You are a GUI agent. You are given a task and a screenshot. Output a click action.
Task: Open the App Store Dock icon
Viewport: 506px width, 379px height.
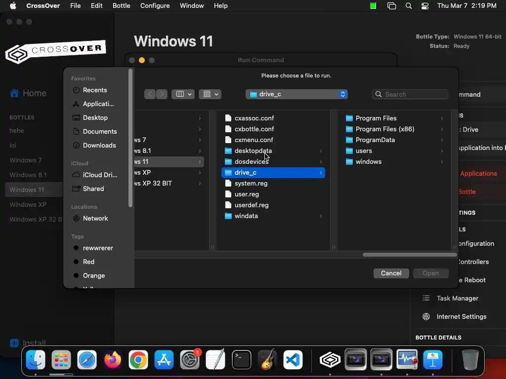164,360
